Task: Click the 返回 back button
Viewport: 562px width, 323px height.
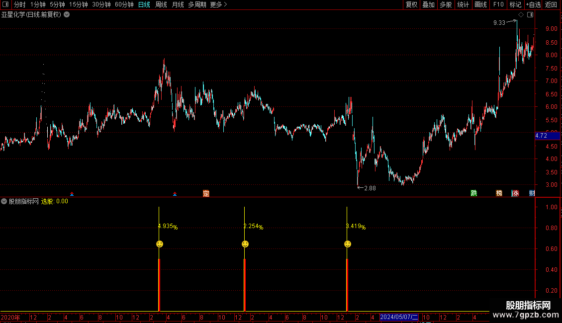Action: pos(551,4)
